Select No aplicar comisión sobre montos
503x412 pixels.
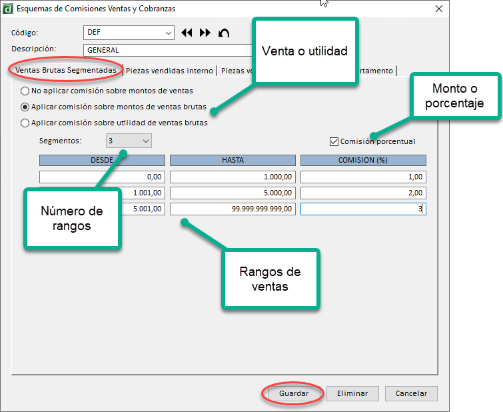click(x=25, y=91)
